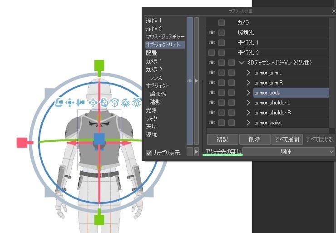Click the green top handle of the manipulator
Image resolution: width=336 pixels, height=233 pixels.
click(x=99, y=65)
